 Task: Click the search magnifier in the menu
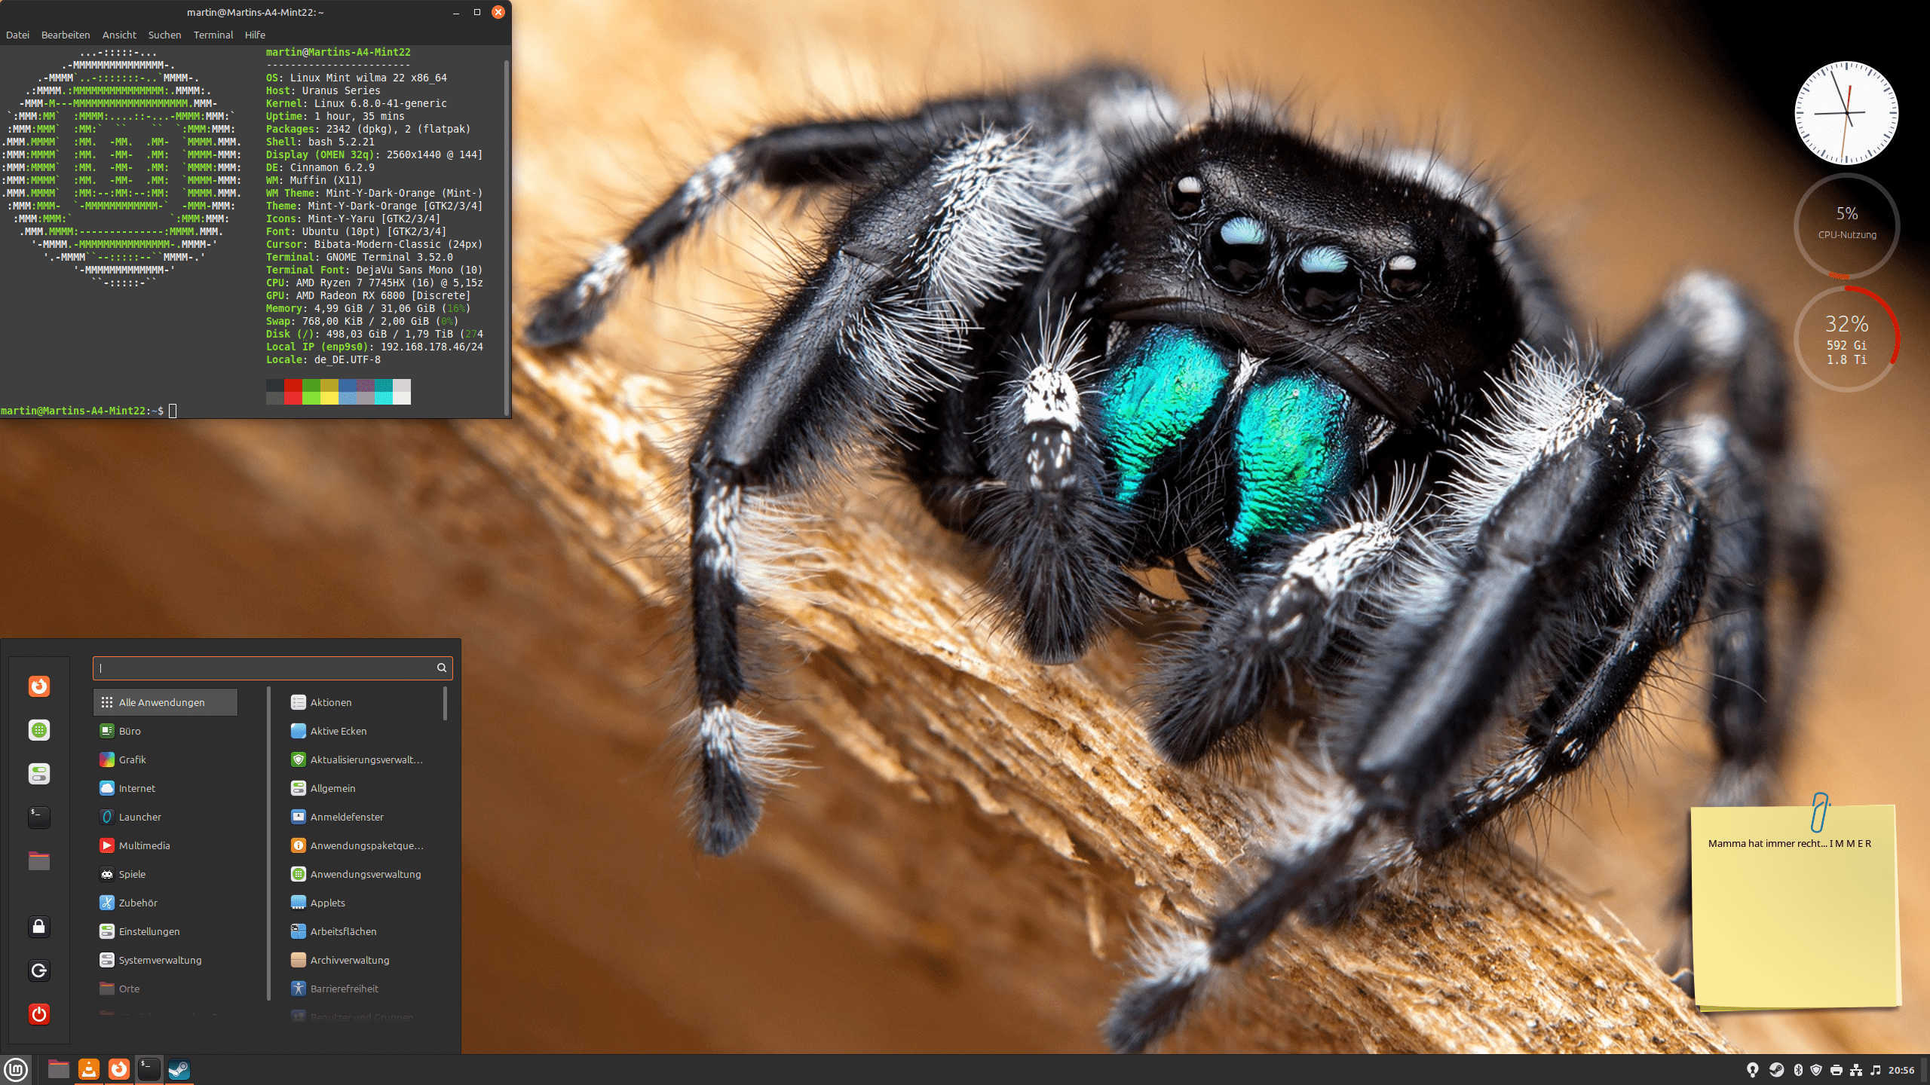point(442,668)
